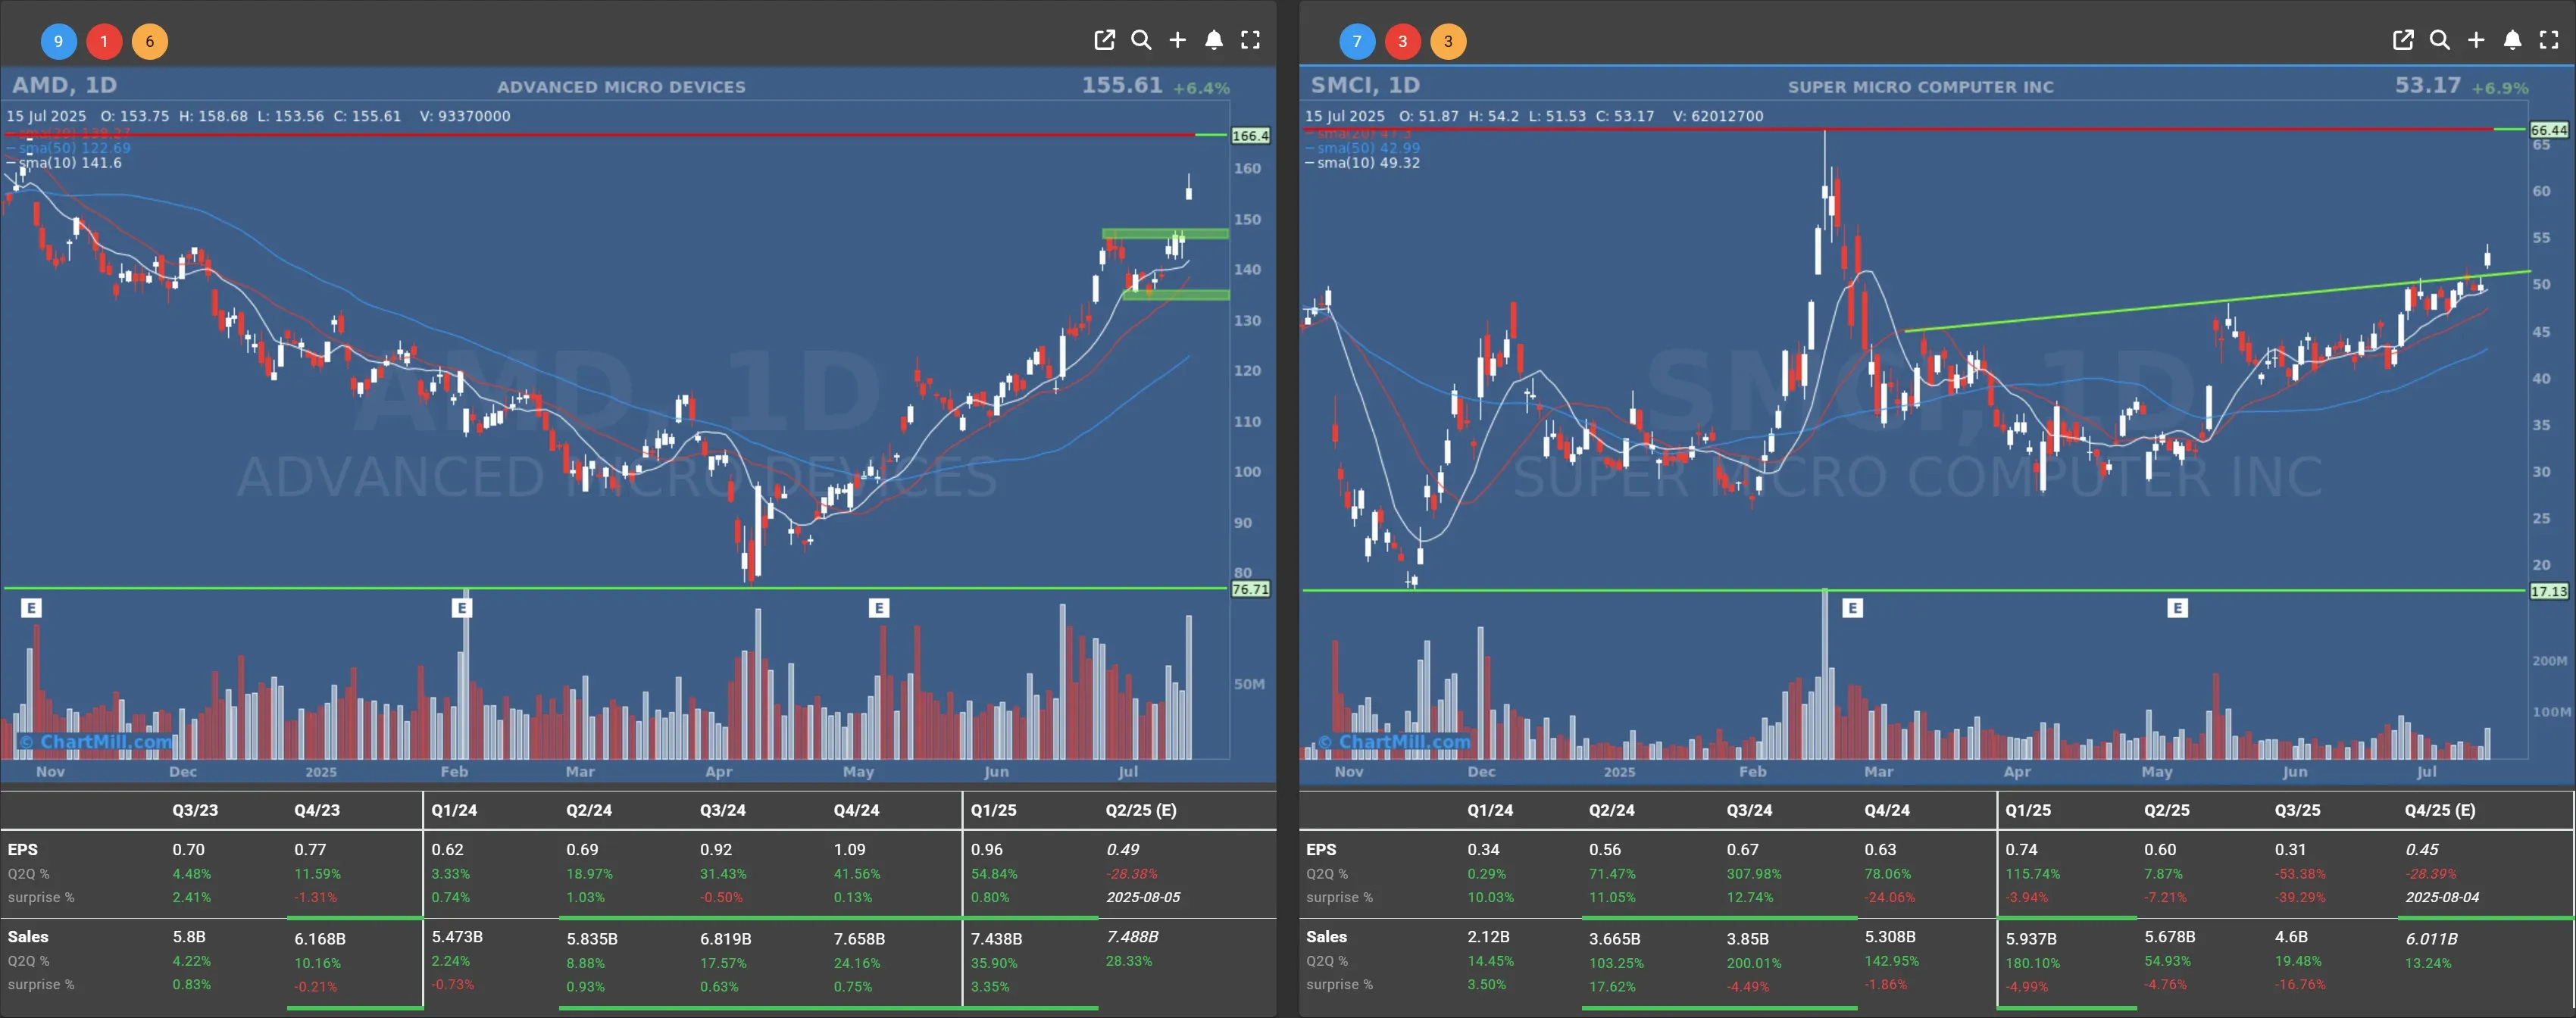Click the alert bell on SMCI panel
Screen dimensions: 2576x1018
[2512, 40]
